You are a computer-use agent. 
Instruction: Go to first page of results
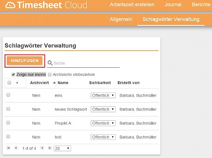pyautogui.click(x=8, y=148)
